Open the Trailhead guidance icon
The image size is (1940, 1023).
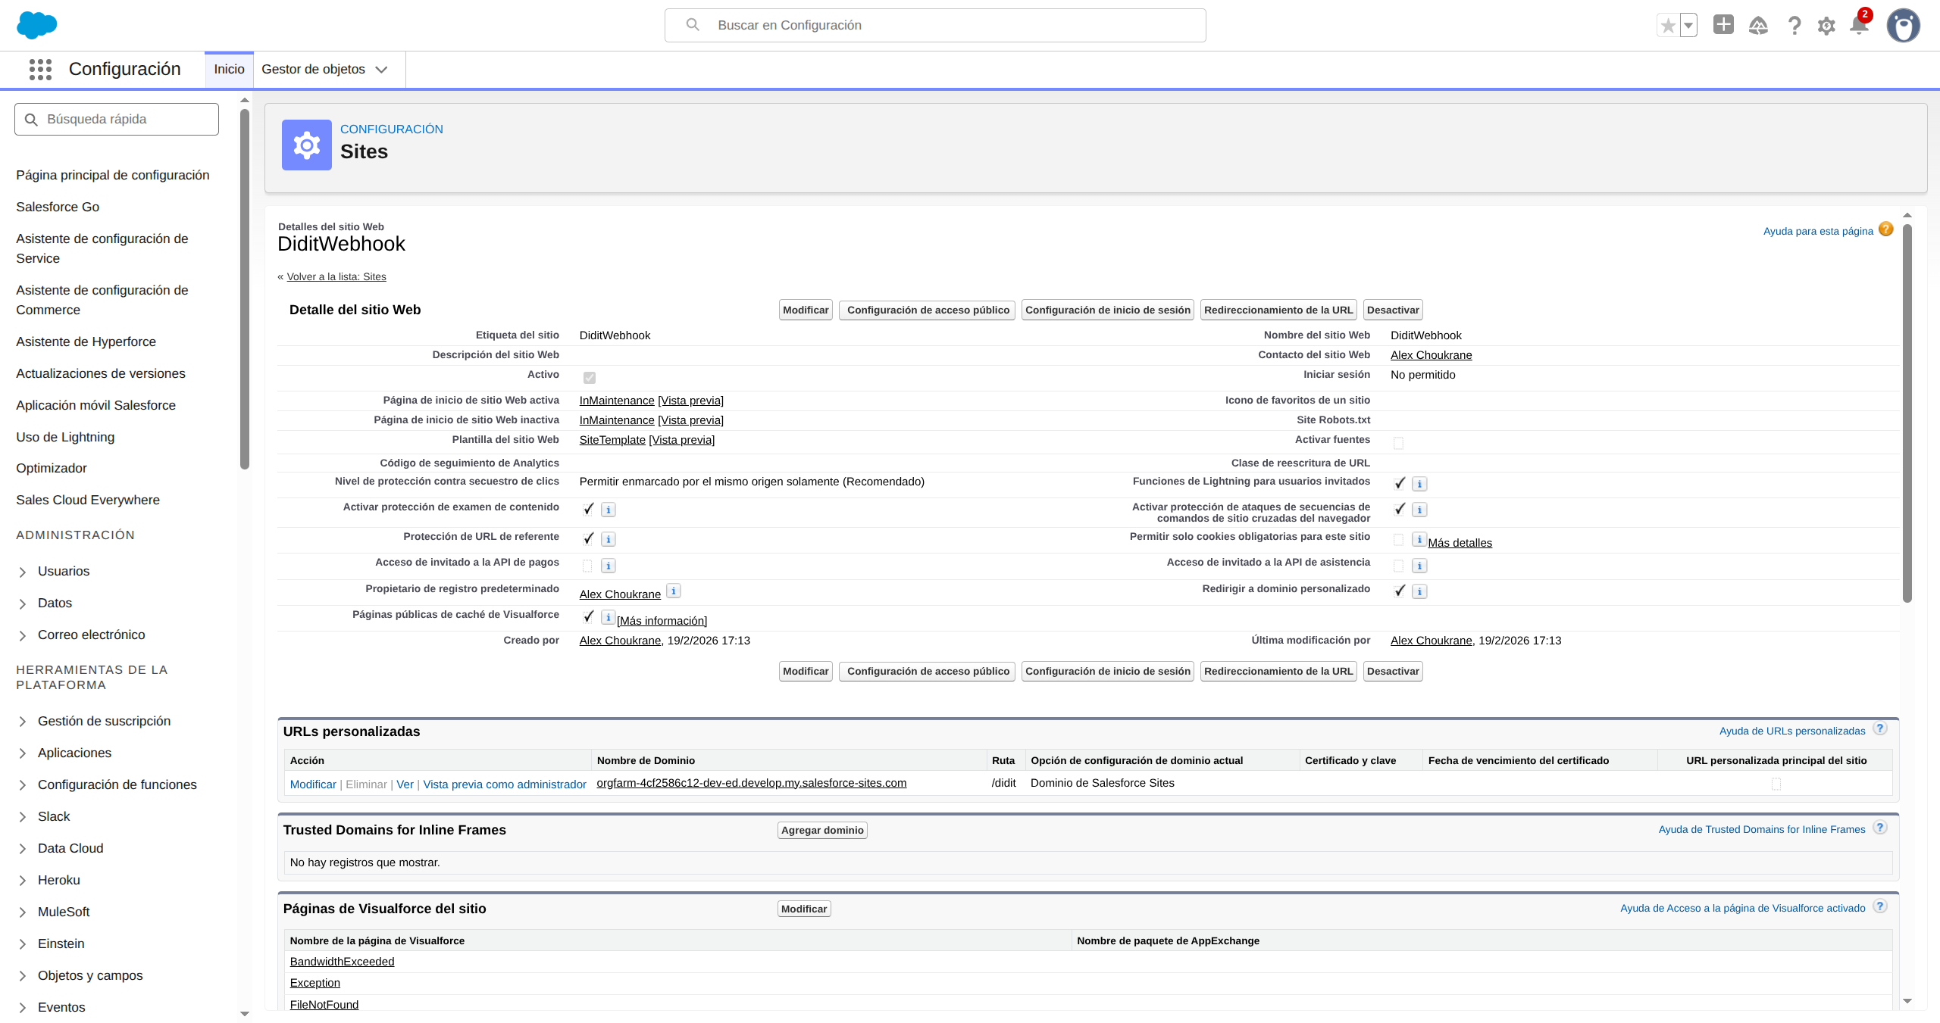pos(1758,26)
